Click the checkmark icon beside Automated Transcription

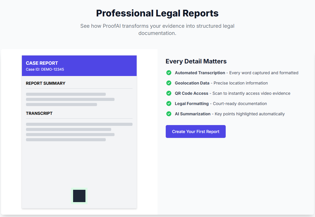click(169, 73)
